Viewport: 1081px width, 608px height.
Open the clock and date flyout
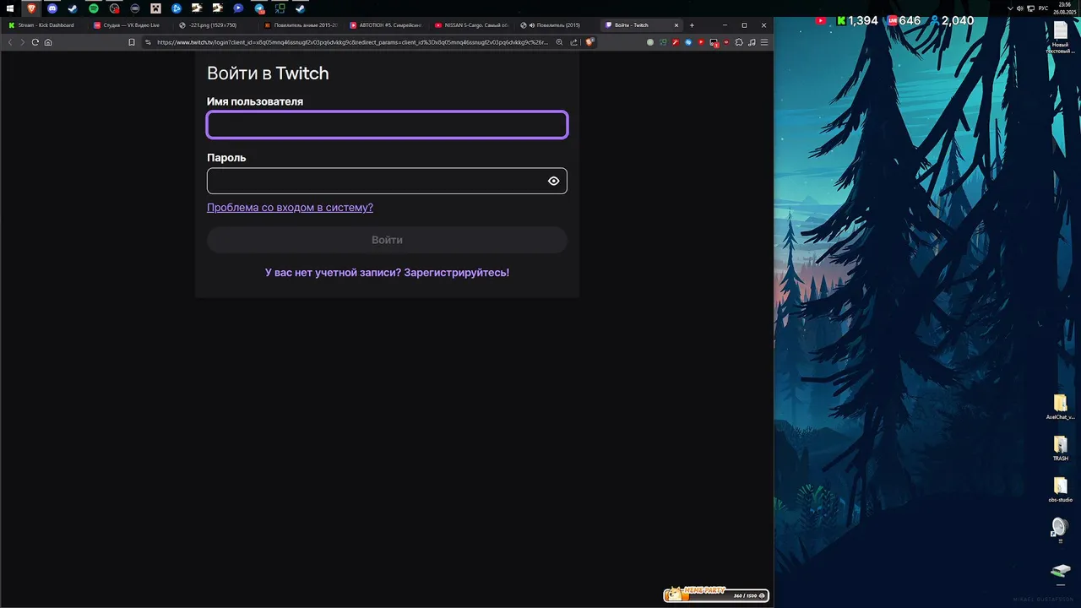[1065, 8]
